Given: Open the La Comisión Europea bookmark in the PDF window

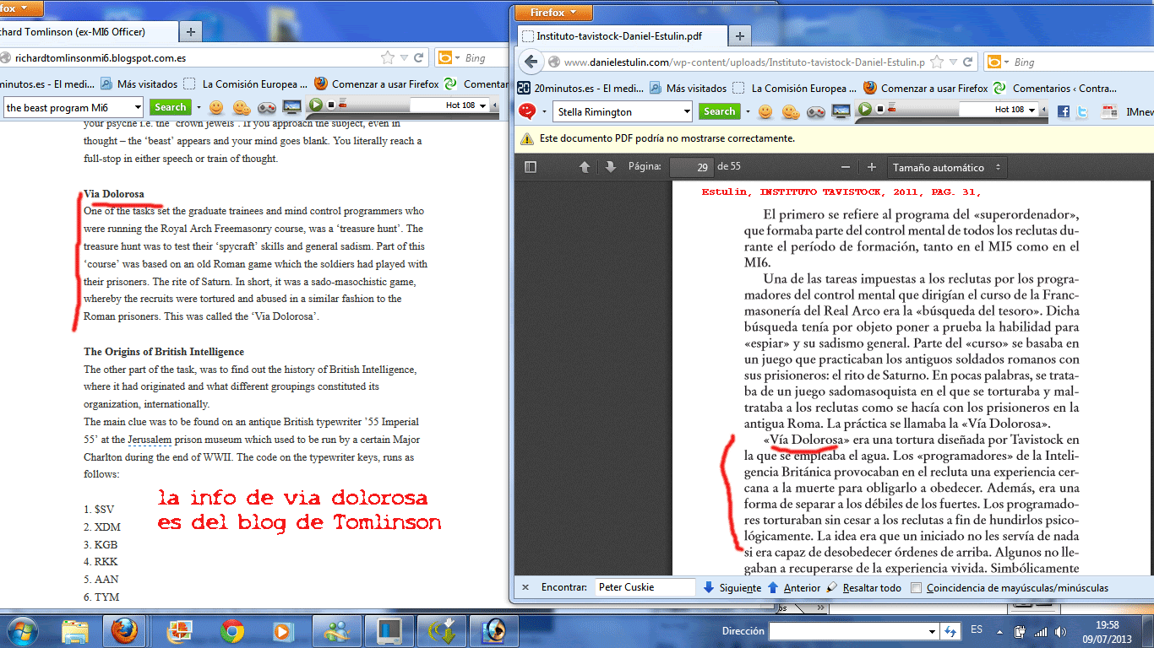Looking at the screenshot, I should click(795, 88).
